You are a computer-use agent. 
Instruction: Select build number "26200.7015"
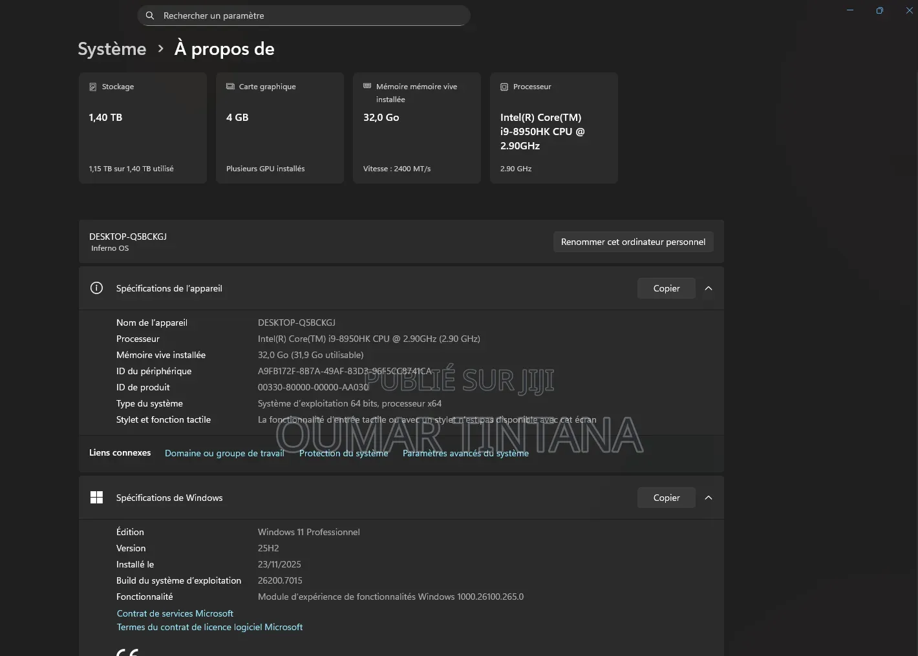280,580
